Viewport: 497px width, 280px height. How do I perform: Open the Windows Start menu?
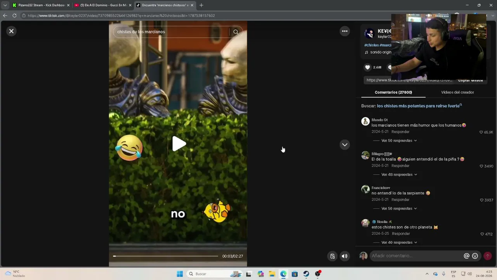(x=180, y=274)
